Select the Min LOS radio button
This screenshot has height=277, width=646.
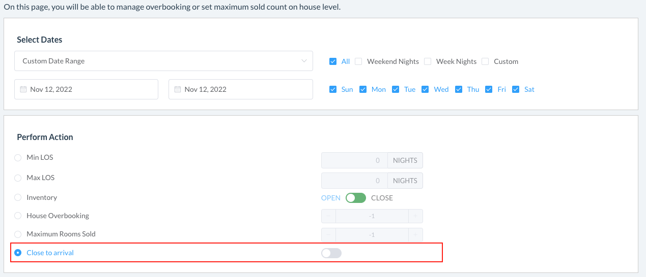coord(18,158)
